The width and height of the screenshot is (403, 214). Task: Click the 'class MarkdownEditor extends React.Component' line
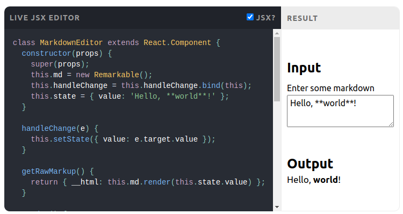(117, 42)
